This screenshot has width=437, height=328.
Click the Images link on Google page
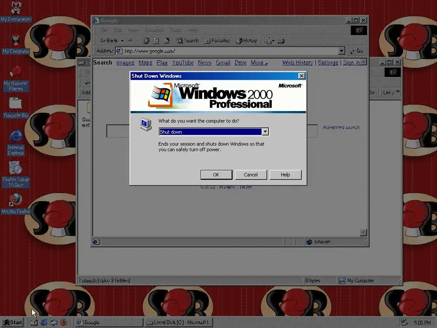125,63
